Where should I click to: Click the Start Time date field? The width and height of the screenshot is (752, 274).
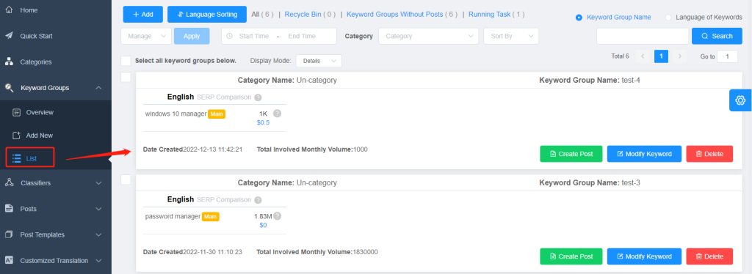tap(253, 37)
